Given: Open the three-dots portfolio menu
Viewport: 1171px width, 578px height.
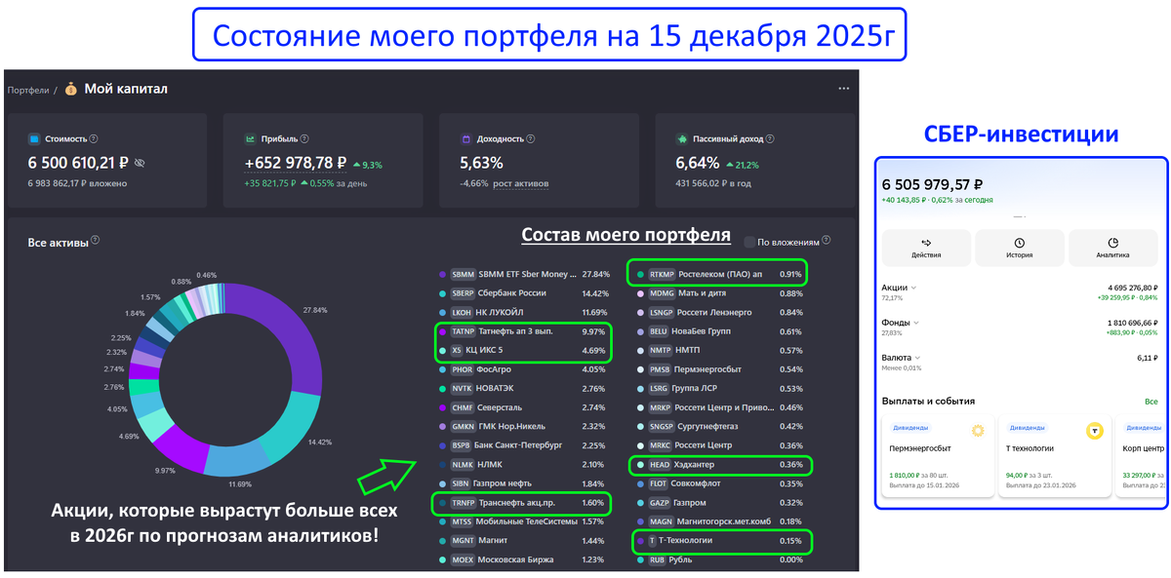Looking at the screenshot, I should 844,89.
